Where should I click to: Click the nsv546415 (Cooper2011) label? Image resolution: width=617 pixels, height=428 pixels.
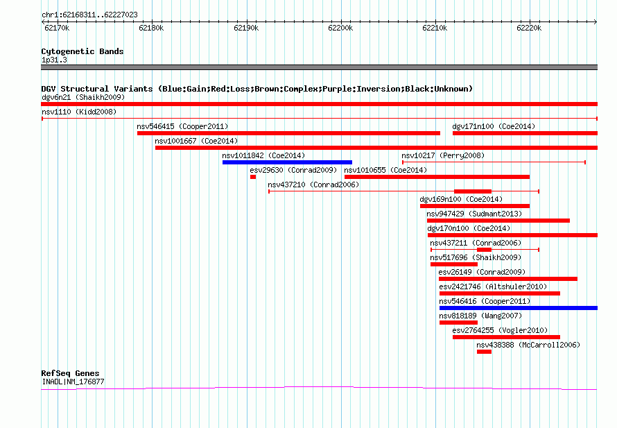[x=182, y=126]
